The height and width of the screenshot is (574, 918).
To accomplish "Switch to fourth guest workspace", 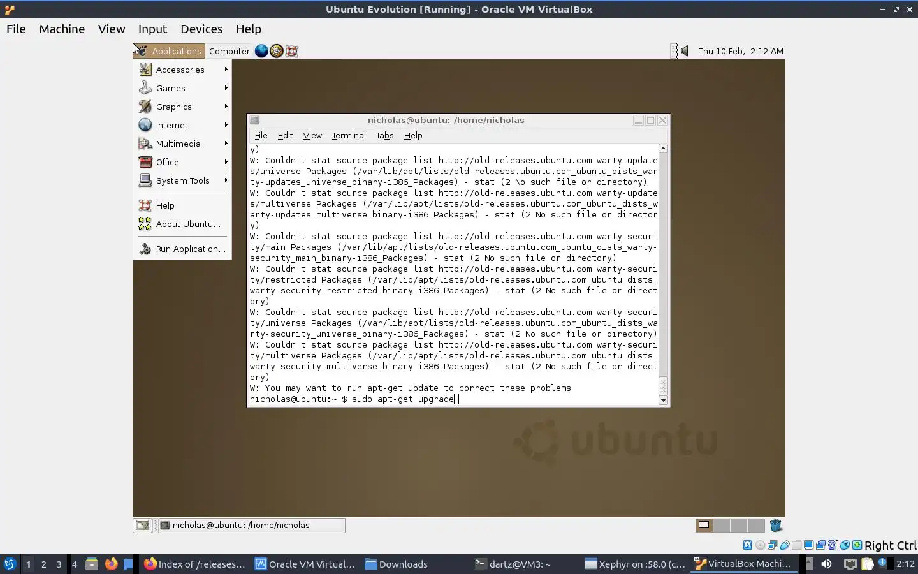I will [x=756, y=526].
